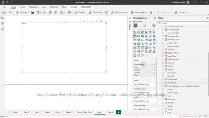Check the Profit field checkbox
The width and height of the screenshot is (209, 118).
163,96
